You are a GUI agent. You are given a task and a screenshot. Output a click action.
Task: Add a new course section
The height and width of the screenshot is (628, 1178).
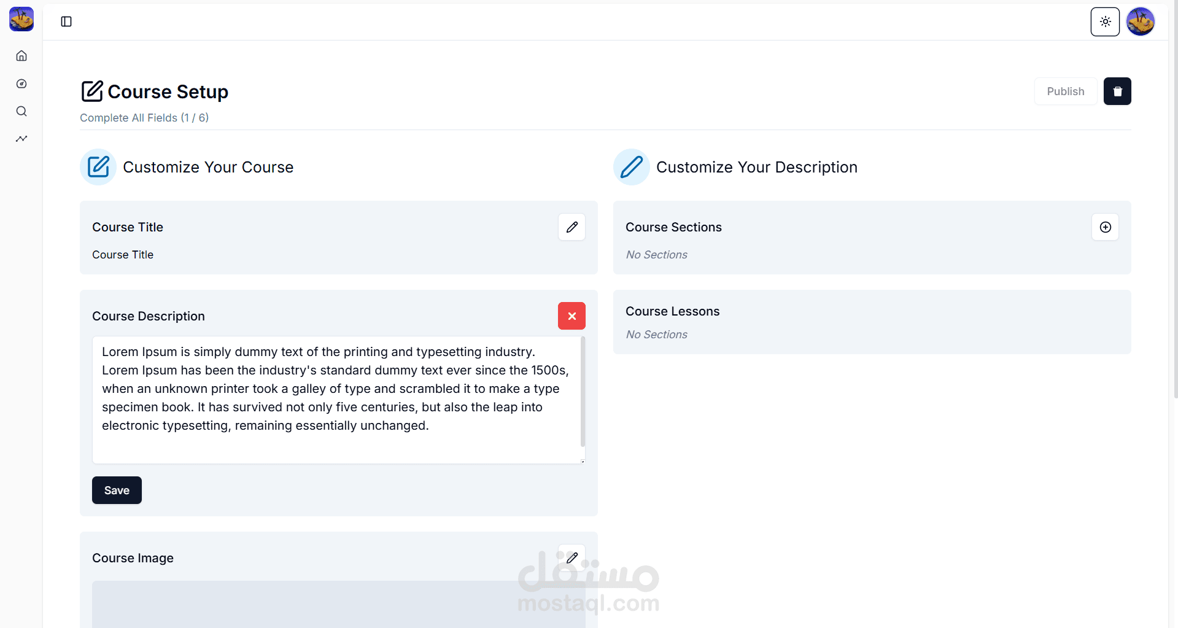[1105, 227]
